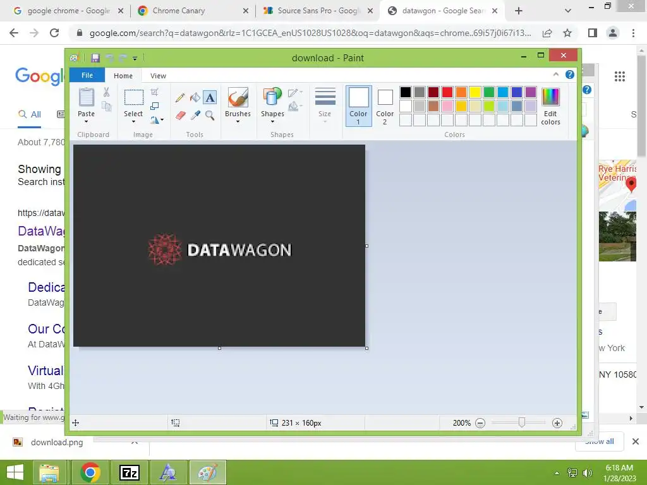Viewport: 647px width, 485px height.
Task: Click the Brushes tool icon
Action: click(238, 98)
